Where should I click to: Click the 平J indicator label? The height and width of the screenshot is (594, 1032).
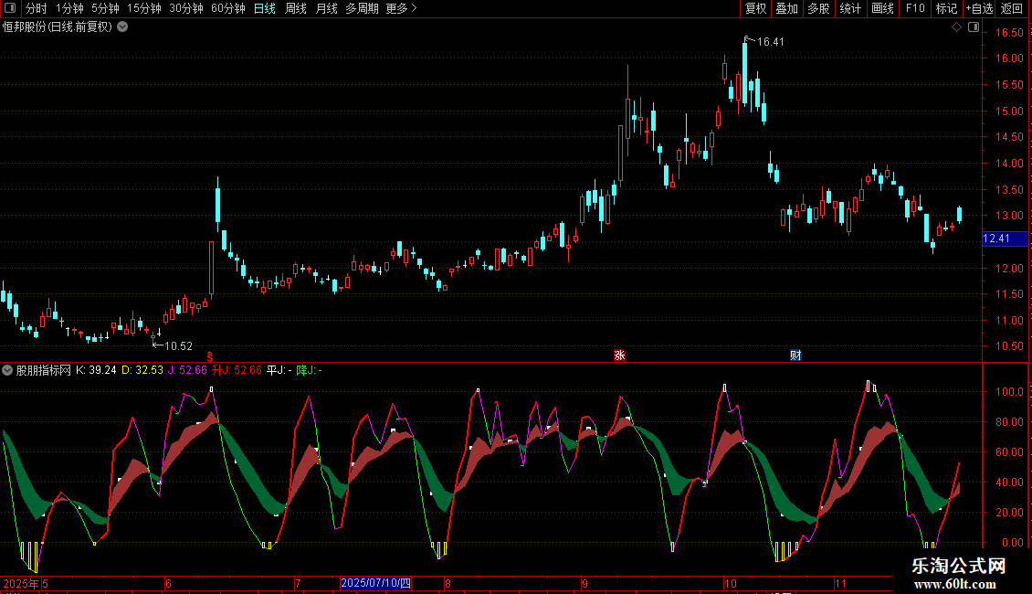pyautogui.click(x=279, y=370)
